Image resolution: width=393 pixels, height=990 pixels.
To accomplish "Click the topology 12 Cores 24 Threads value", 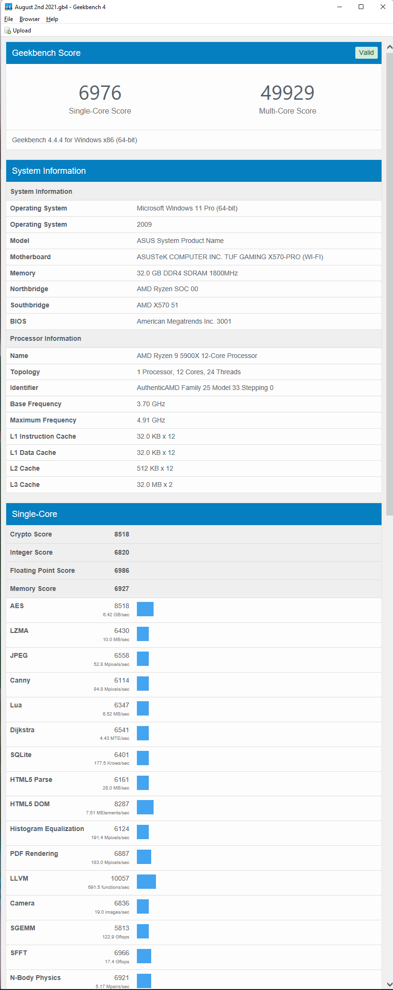I will (x=189, y=372).
